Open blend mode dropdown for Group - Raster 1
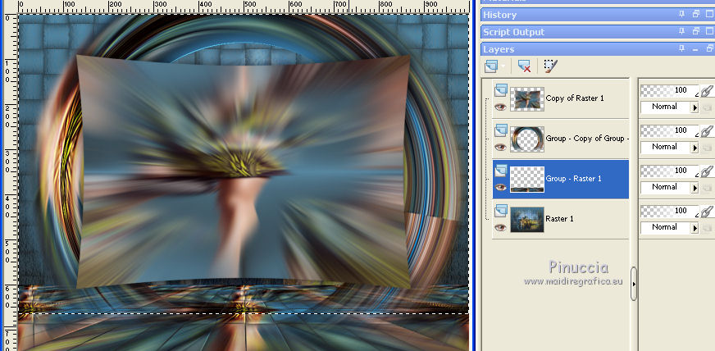Viewport: 715px width, 351px height. click(x=695, y=188)
